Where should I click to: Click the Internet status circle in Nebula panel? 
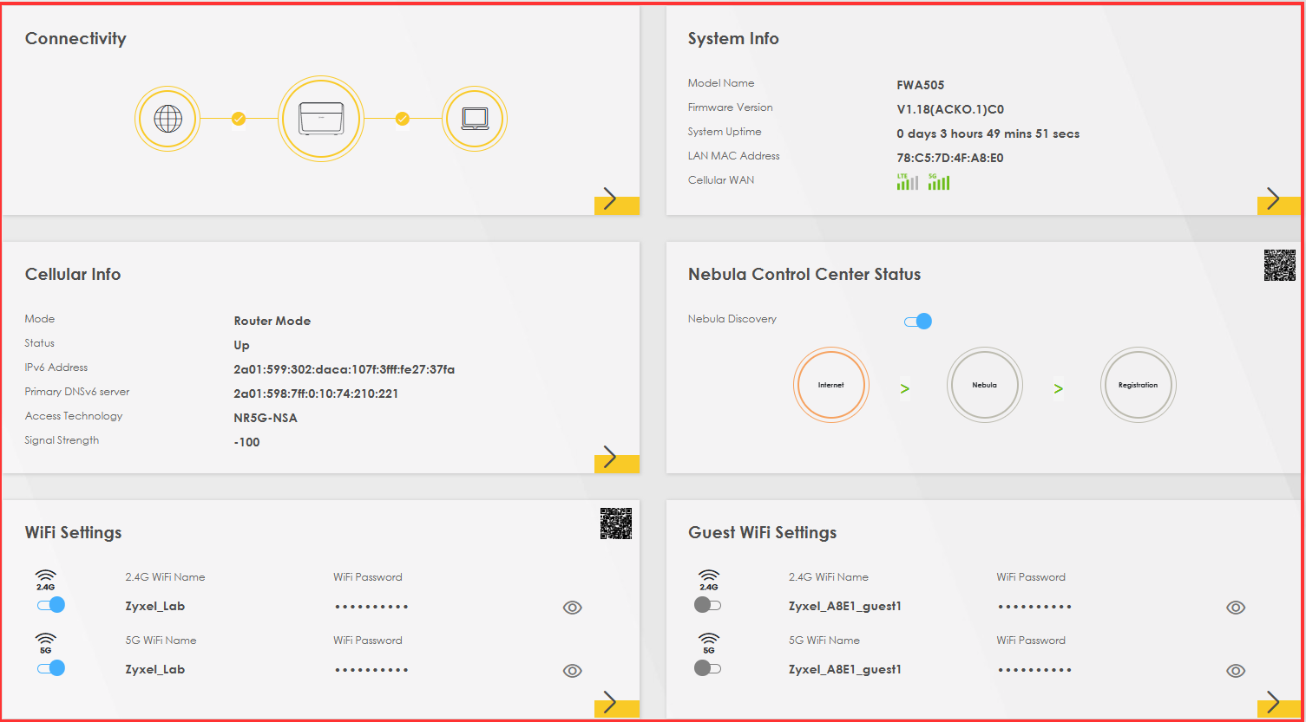[830, 384]
